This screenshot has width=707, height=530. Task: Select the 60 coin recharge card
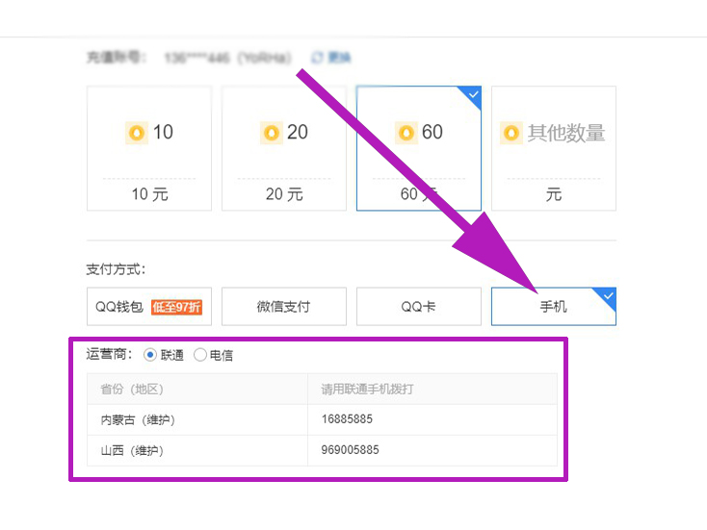[x=418, y=148]
